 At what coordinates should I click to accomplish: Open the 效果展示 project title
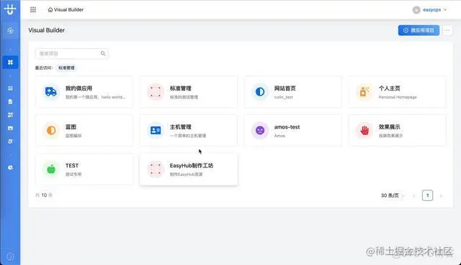point(389,126)
